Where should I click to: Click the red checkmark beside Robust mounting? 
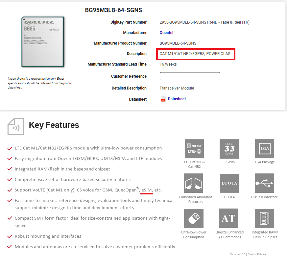[x=10, y=236]
